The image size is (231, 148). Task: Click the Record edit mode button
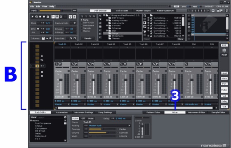(44, 17)
